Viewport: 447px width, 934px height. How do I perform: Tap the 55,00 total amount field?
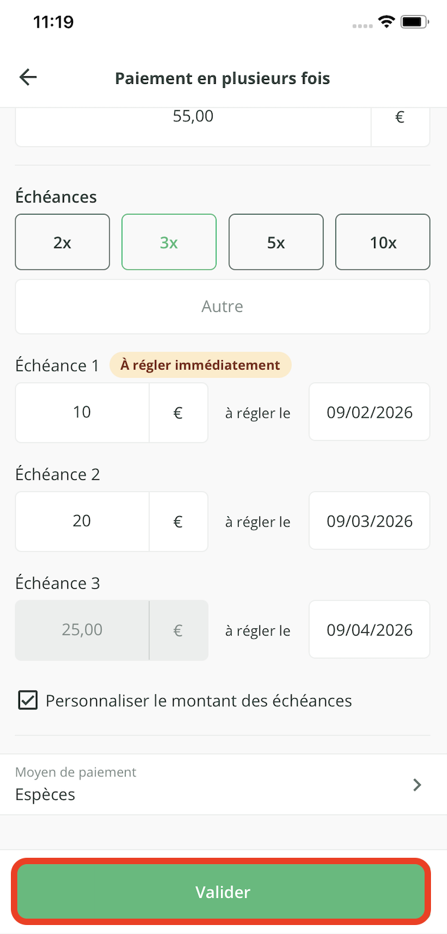tap(193, 117)
